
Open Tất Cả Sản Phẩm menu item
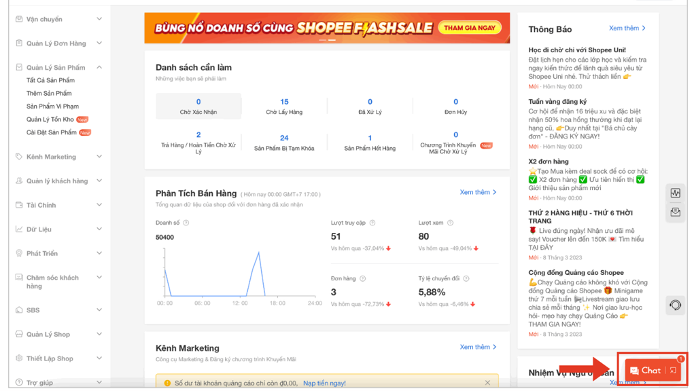[50, 80]
